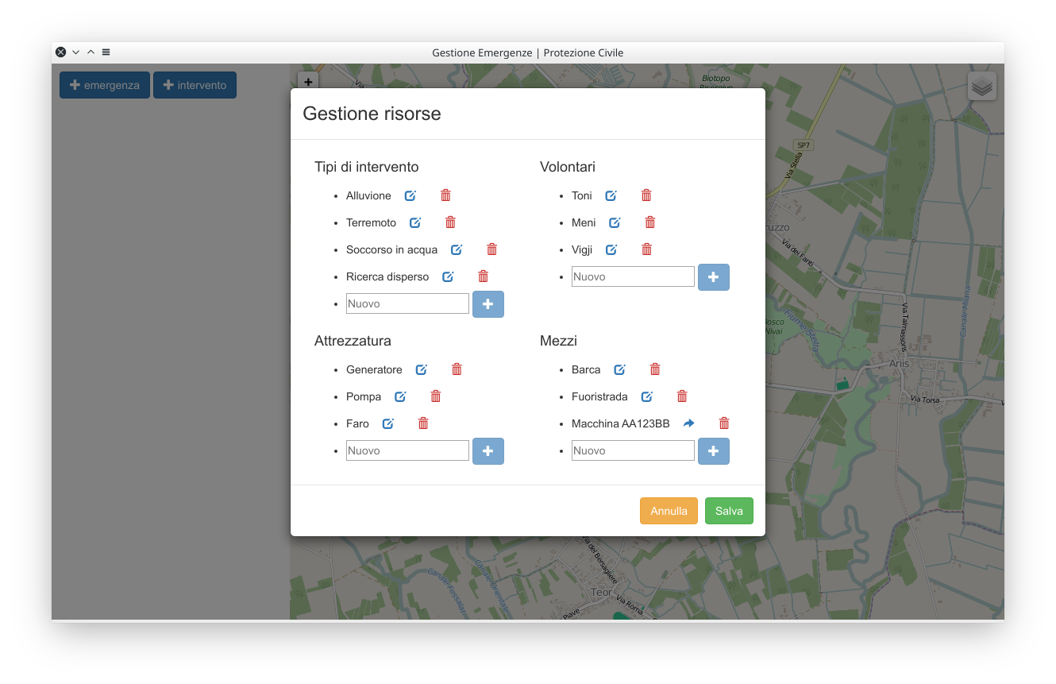1056x684 pixels.
Task: Focus Nuovo field under Attrezzatura
Action: click(407, 450)
